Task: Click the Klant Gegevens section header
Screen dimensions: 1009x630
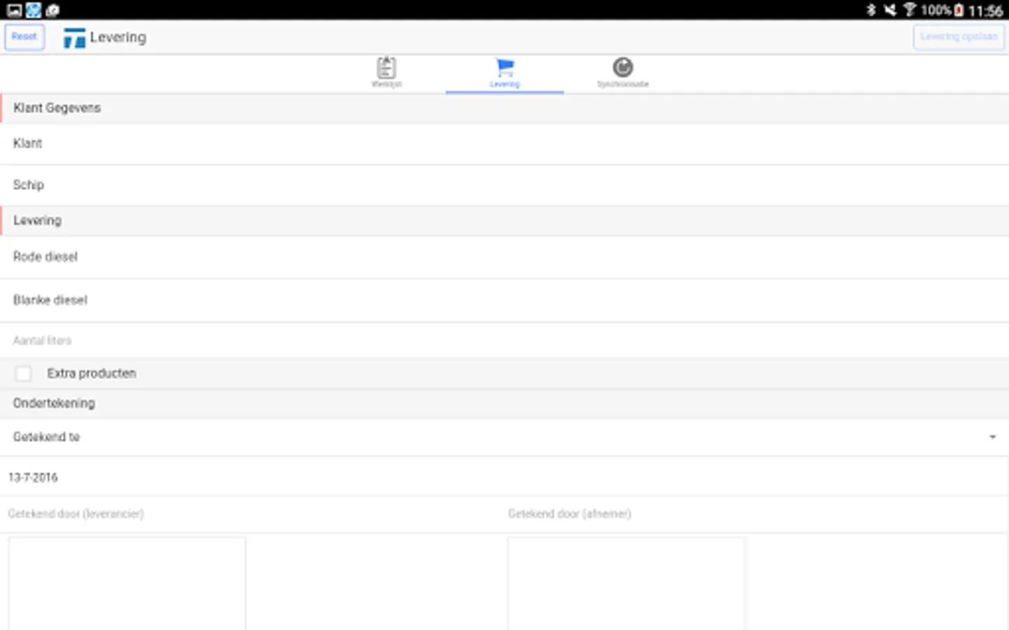Action: pos(504,108)
